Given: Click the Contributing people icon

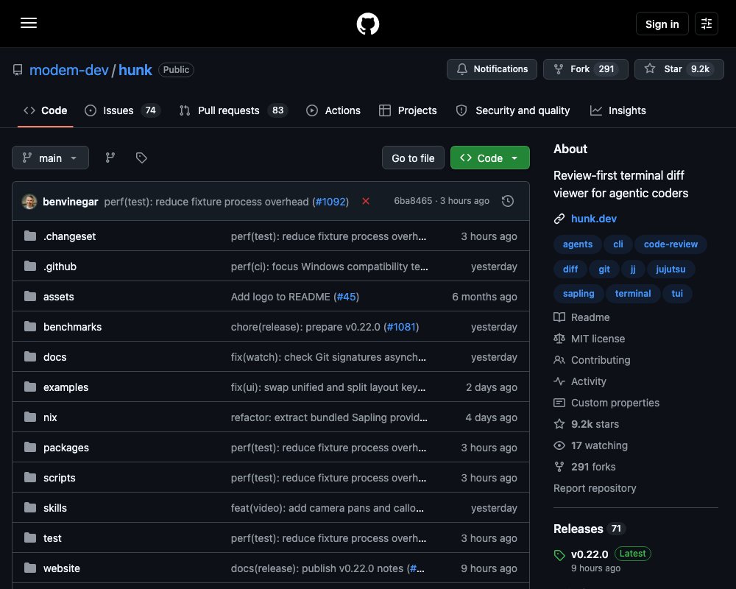Looking at the screenshot, I should click(559, 360).
